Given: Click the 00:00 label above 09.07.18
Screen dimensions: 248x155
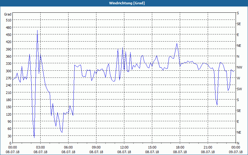Looking at the screenshot, I should [x=236, y=148].
